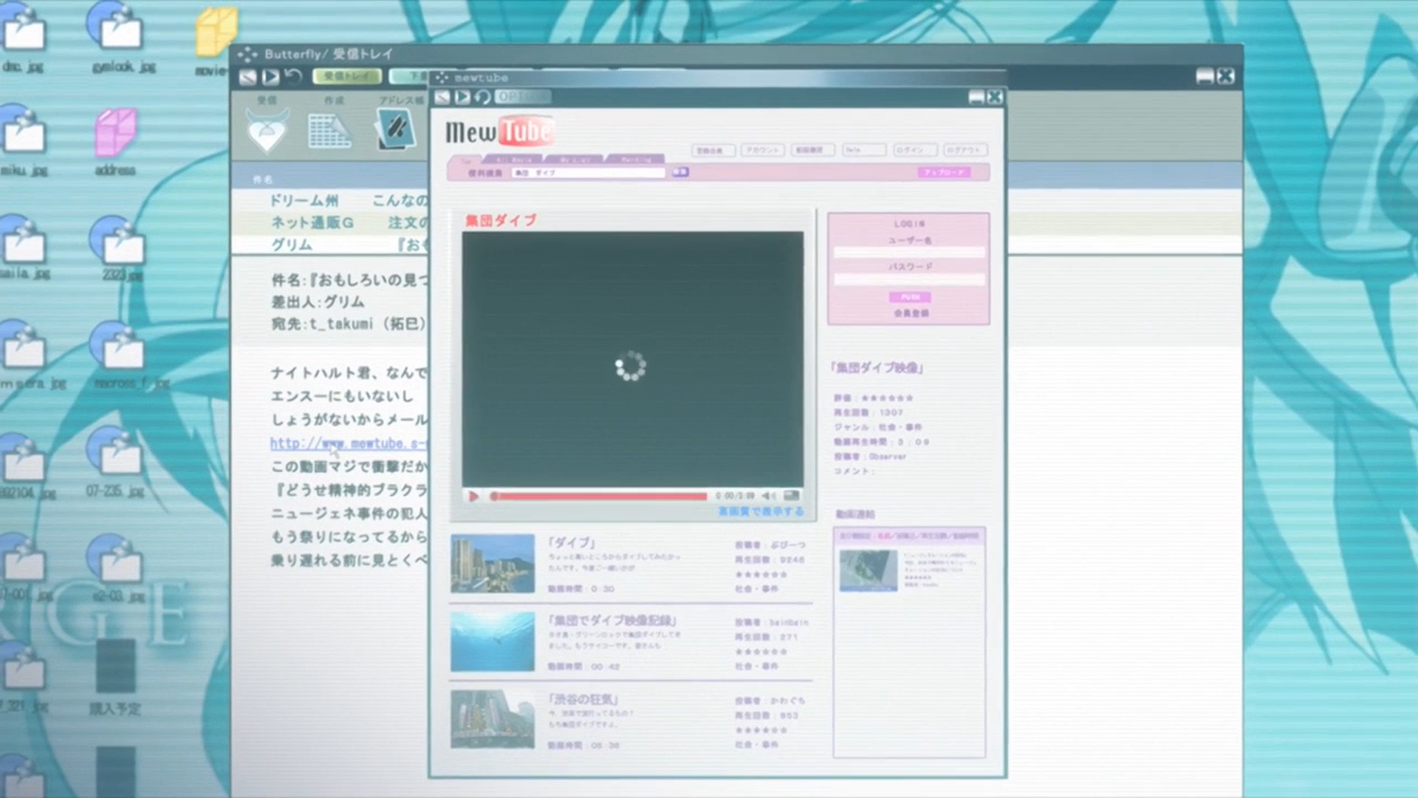Click the ログアウト nav button

[965, 150]
